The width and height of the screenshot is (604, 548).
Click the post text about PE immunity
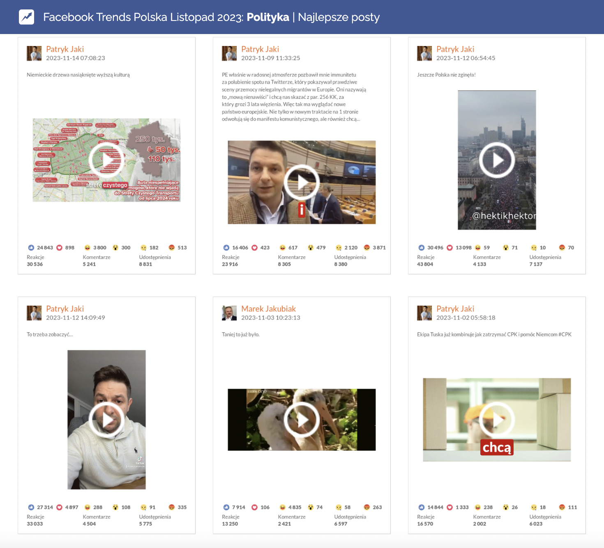(294, 97)
